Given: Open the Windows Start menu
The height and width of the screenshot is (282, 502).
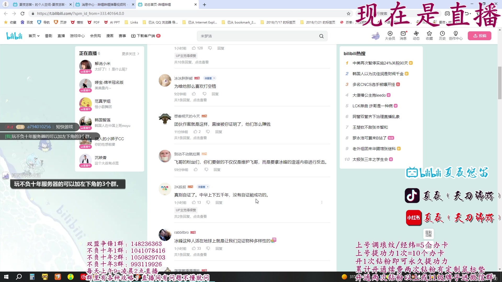Looking at the screenshot, I should [x=6, y=277].
